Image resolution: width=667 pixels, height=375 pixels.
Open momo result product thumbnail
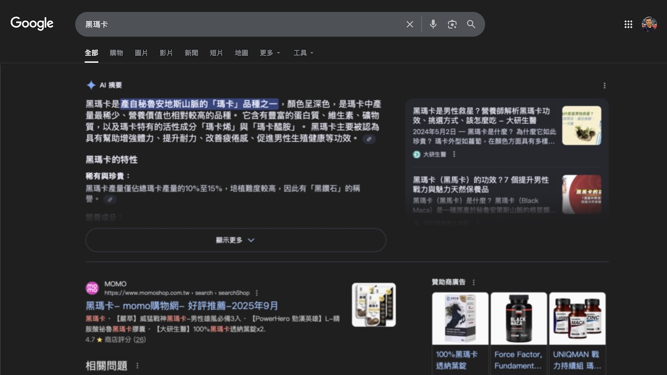pyautogui.click(x=374, y=305)
